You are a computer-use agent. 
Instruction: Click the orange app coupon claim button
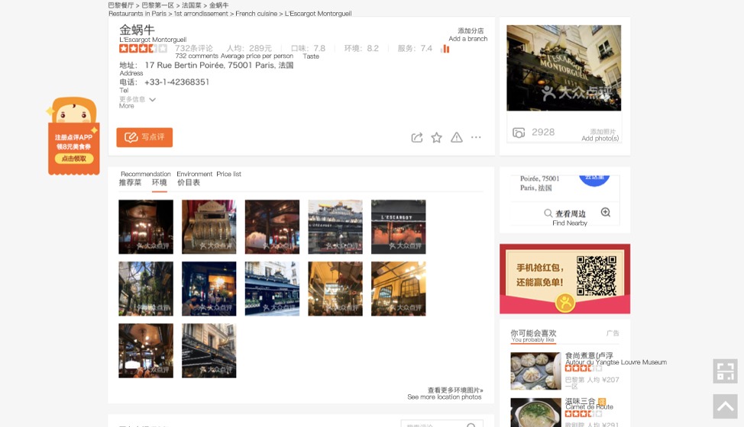(x=74, y=159)
